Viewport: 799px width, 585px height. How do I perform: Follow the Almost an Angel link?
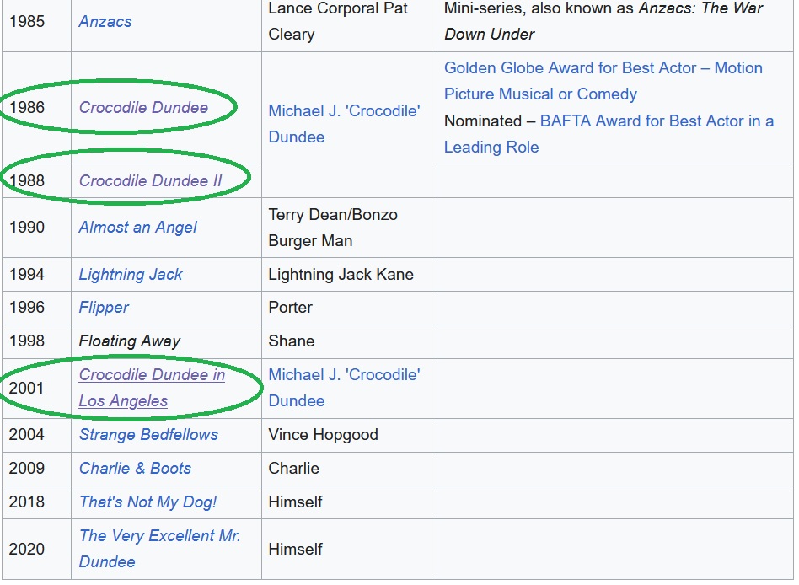[137, 228]
